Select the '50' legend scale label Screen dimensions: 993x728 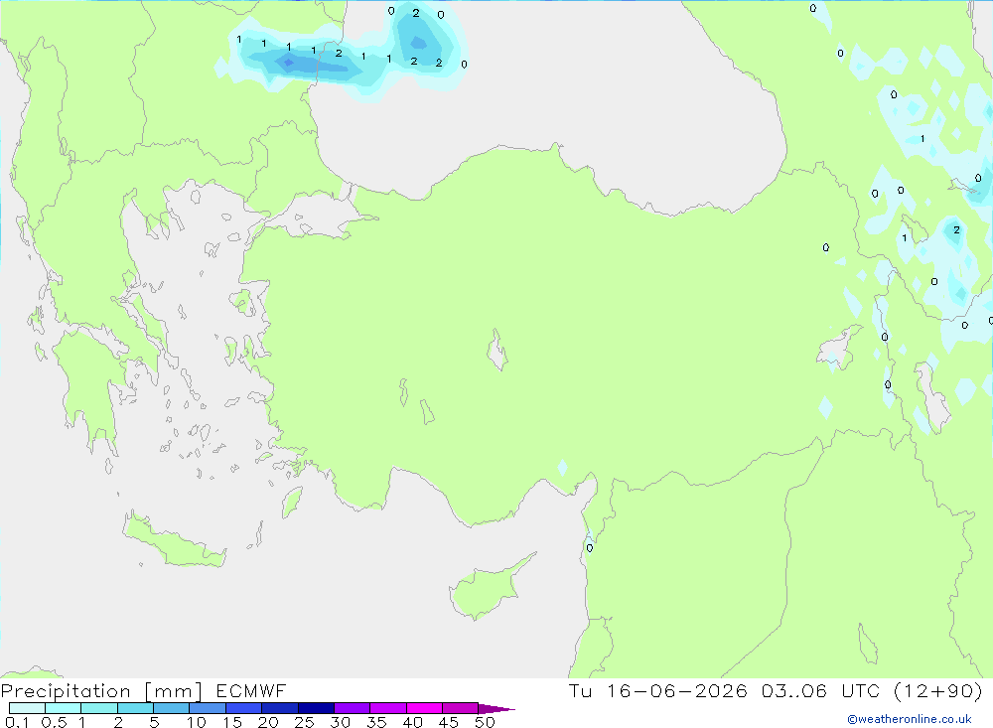[x=486, y=722]
